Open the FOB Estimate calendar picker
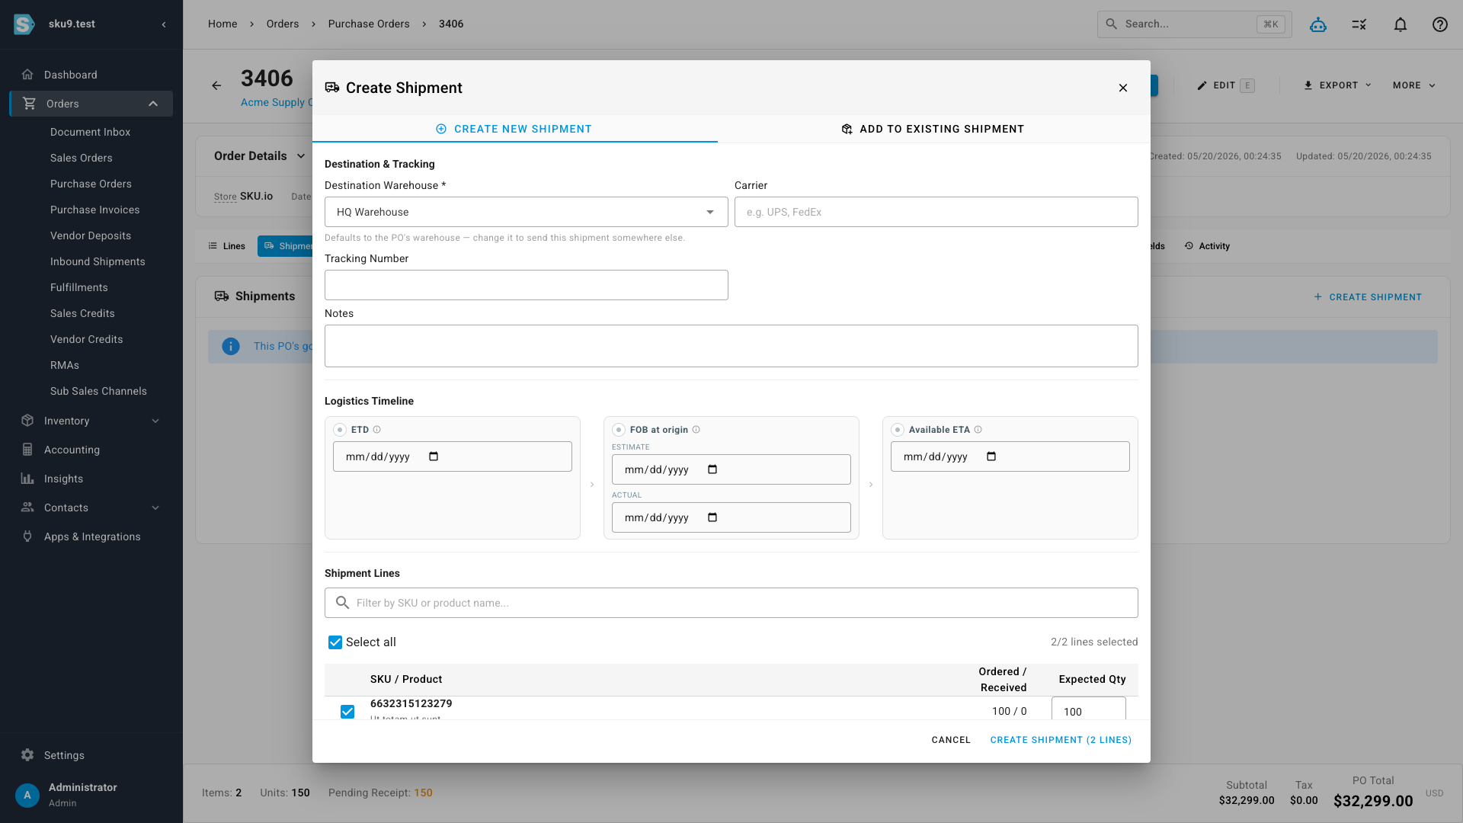 pyautogui.click(x=712, y=469)
